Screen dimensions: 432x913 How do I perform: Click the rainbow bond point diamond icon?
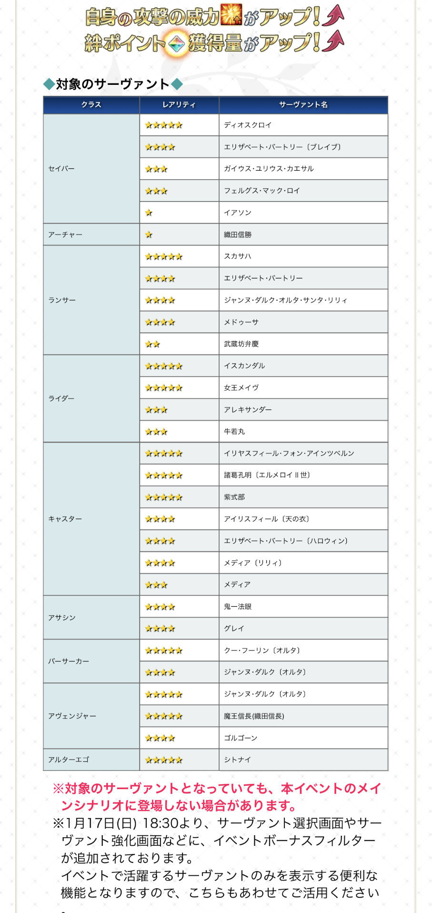[176, 44]
